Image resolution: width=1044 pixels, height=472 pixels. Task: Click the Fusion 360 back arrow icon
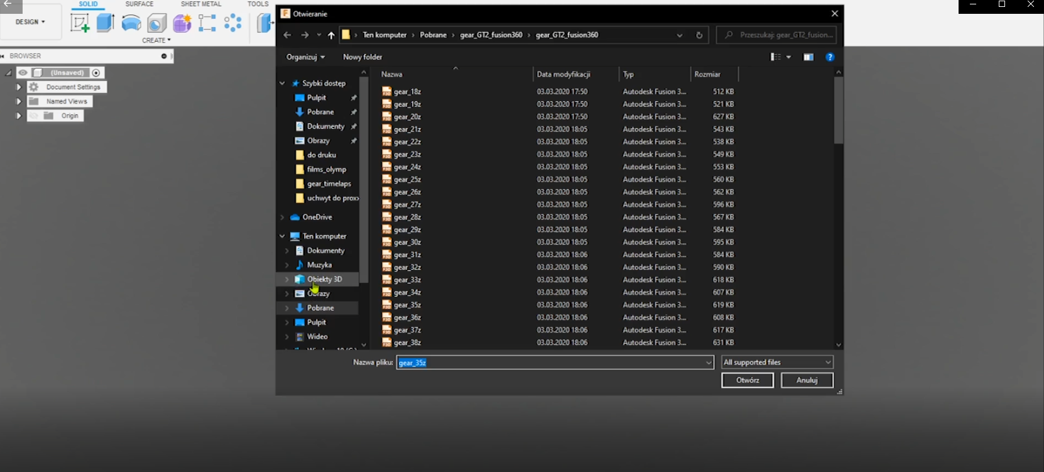click(x=8, y=4)
